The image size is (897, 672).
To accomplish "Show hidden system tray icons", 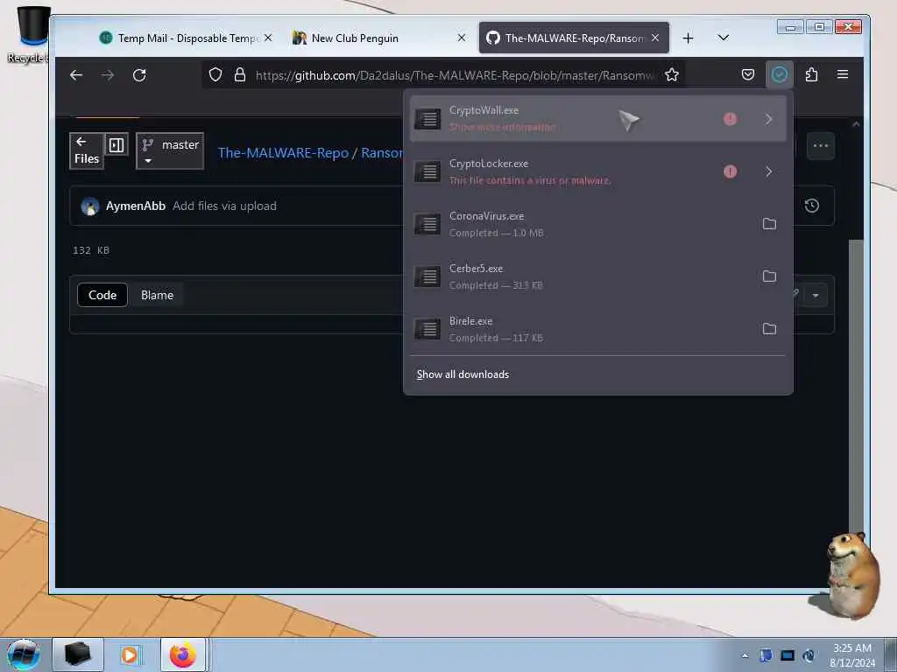I will pos(745,655).
